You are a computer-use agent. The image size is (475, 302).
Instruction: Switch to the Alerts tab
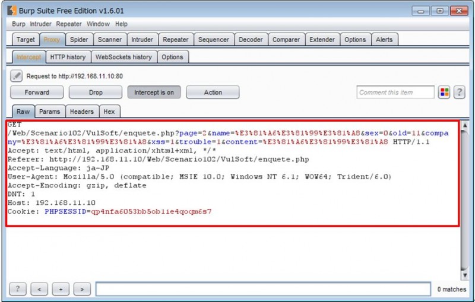coord(384,40)
